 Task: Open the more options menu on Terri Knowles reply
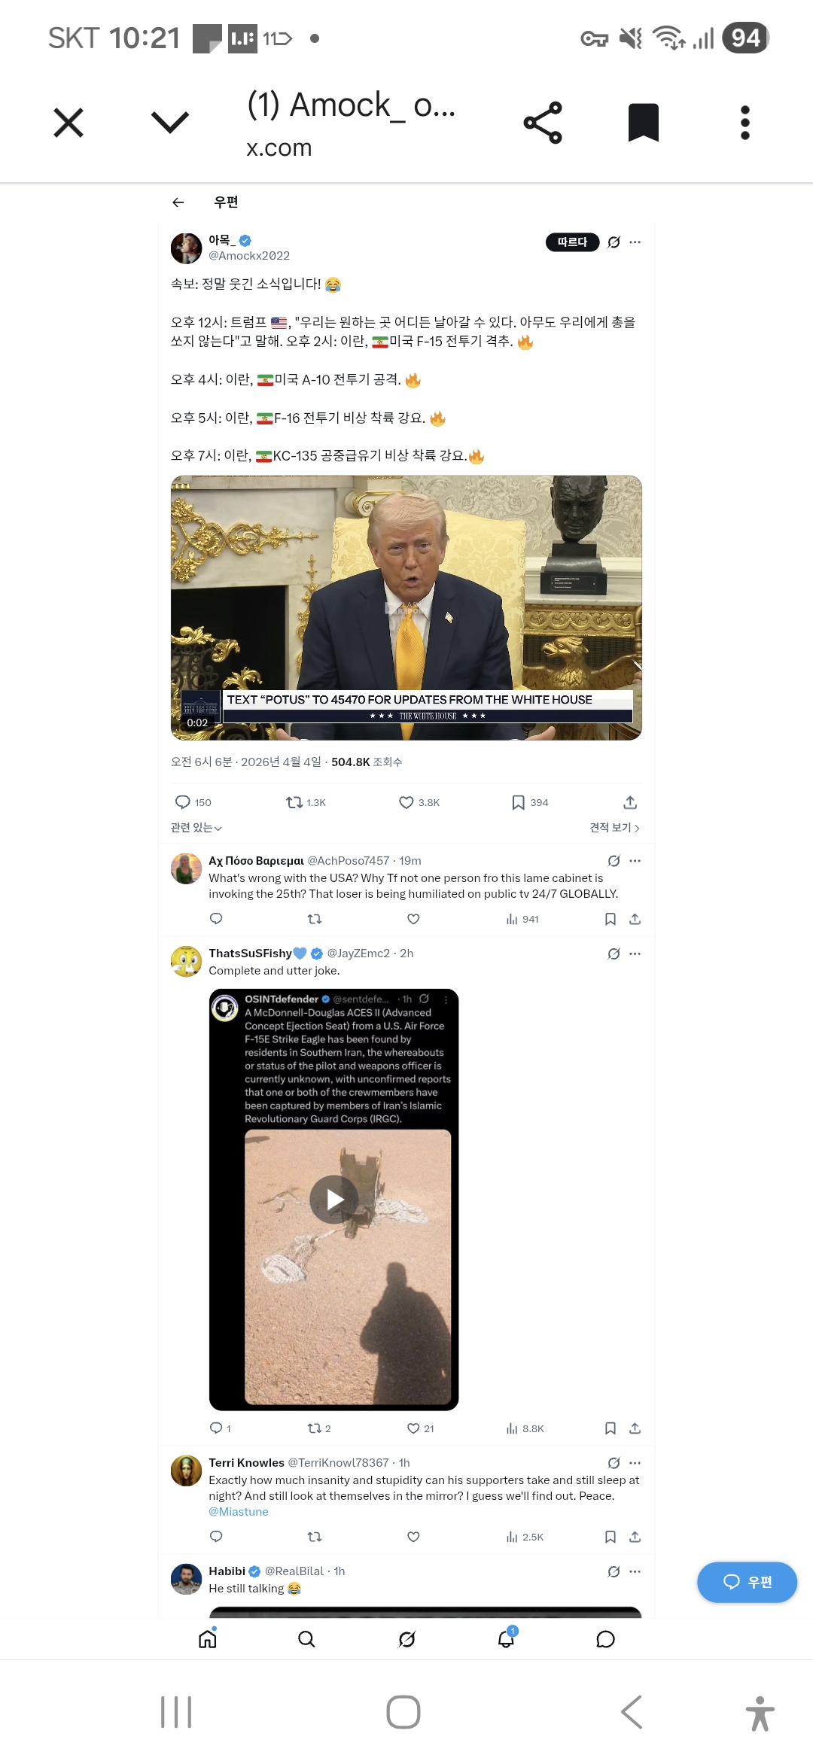click(635, 1463)
